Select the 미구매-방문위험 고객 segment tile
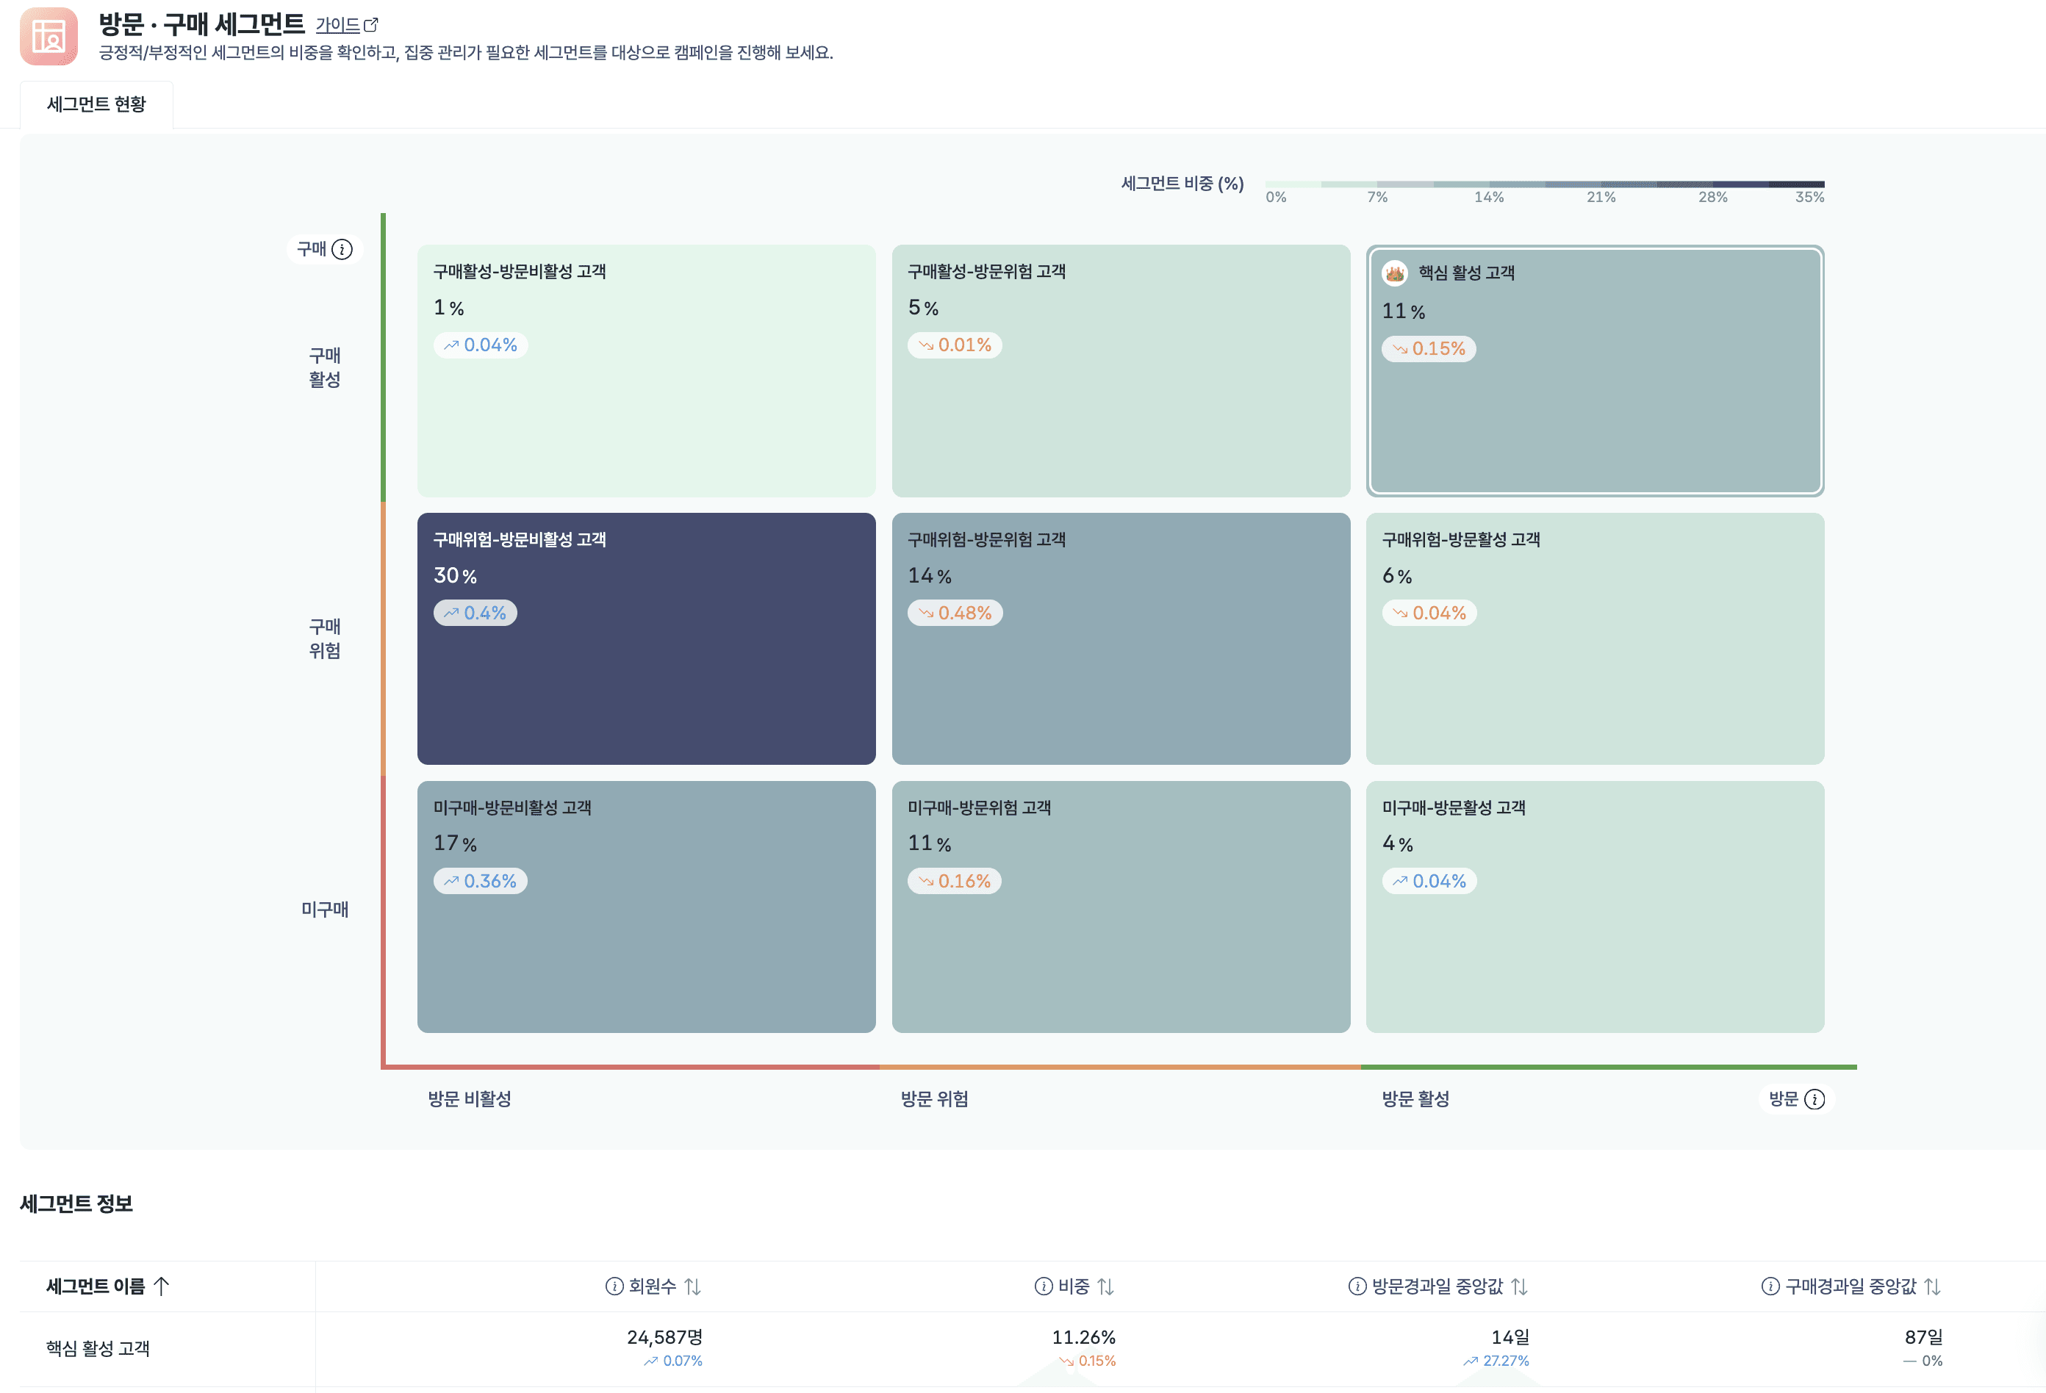Viewport: 2046px width, 1393px height. pos(1120,907)
